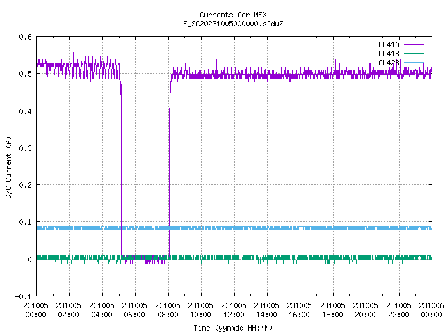Click the 'Time (yymmdd HH:MM)' x-axis label
445x334 pixels.
(233, 328)
